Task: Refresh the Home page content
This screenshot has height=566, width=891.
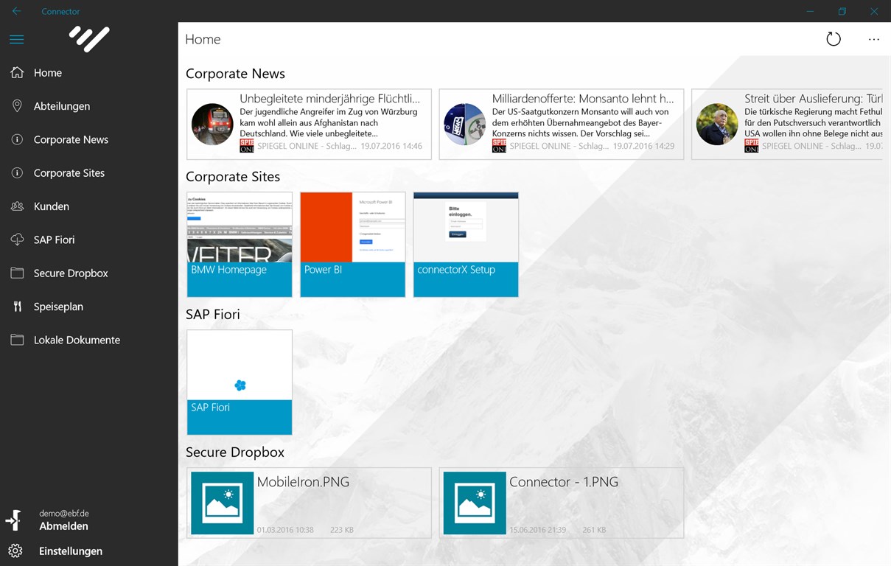Action: (x=834, y=39)
